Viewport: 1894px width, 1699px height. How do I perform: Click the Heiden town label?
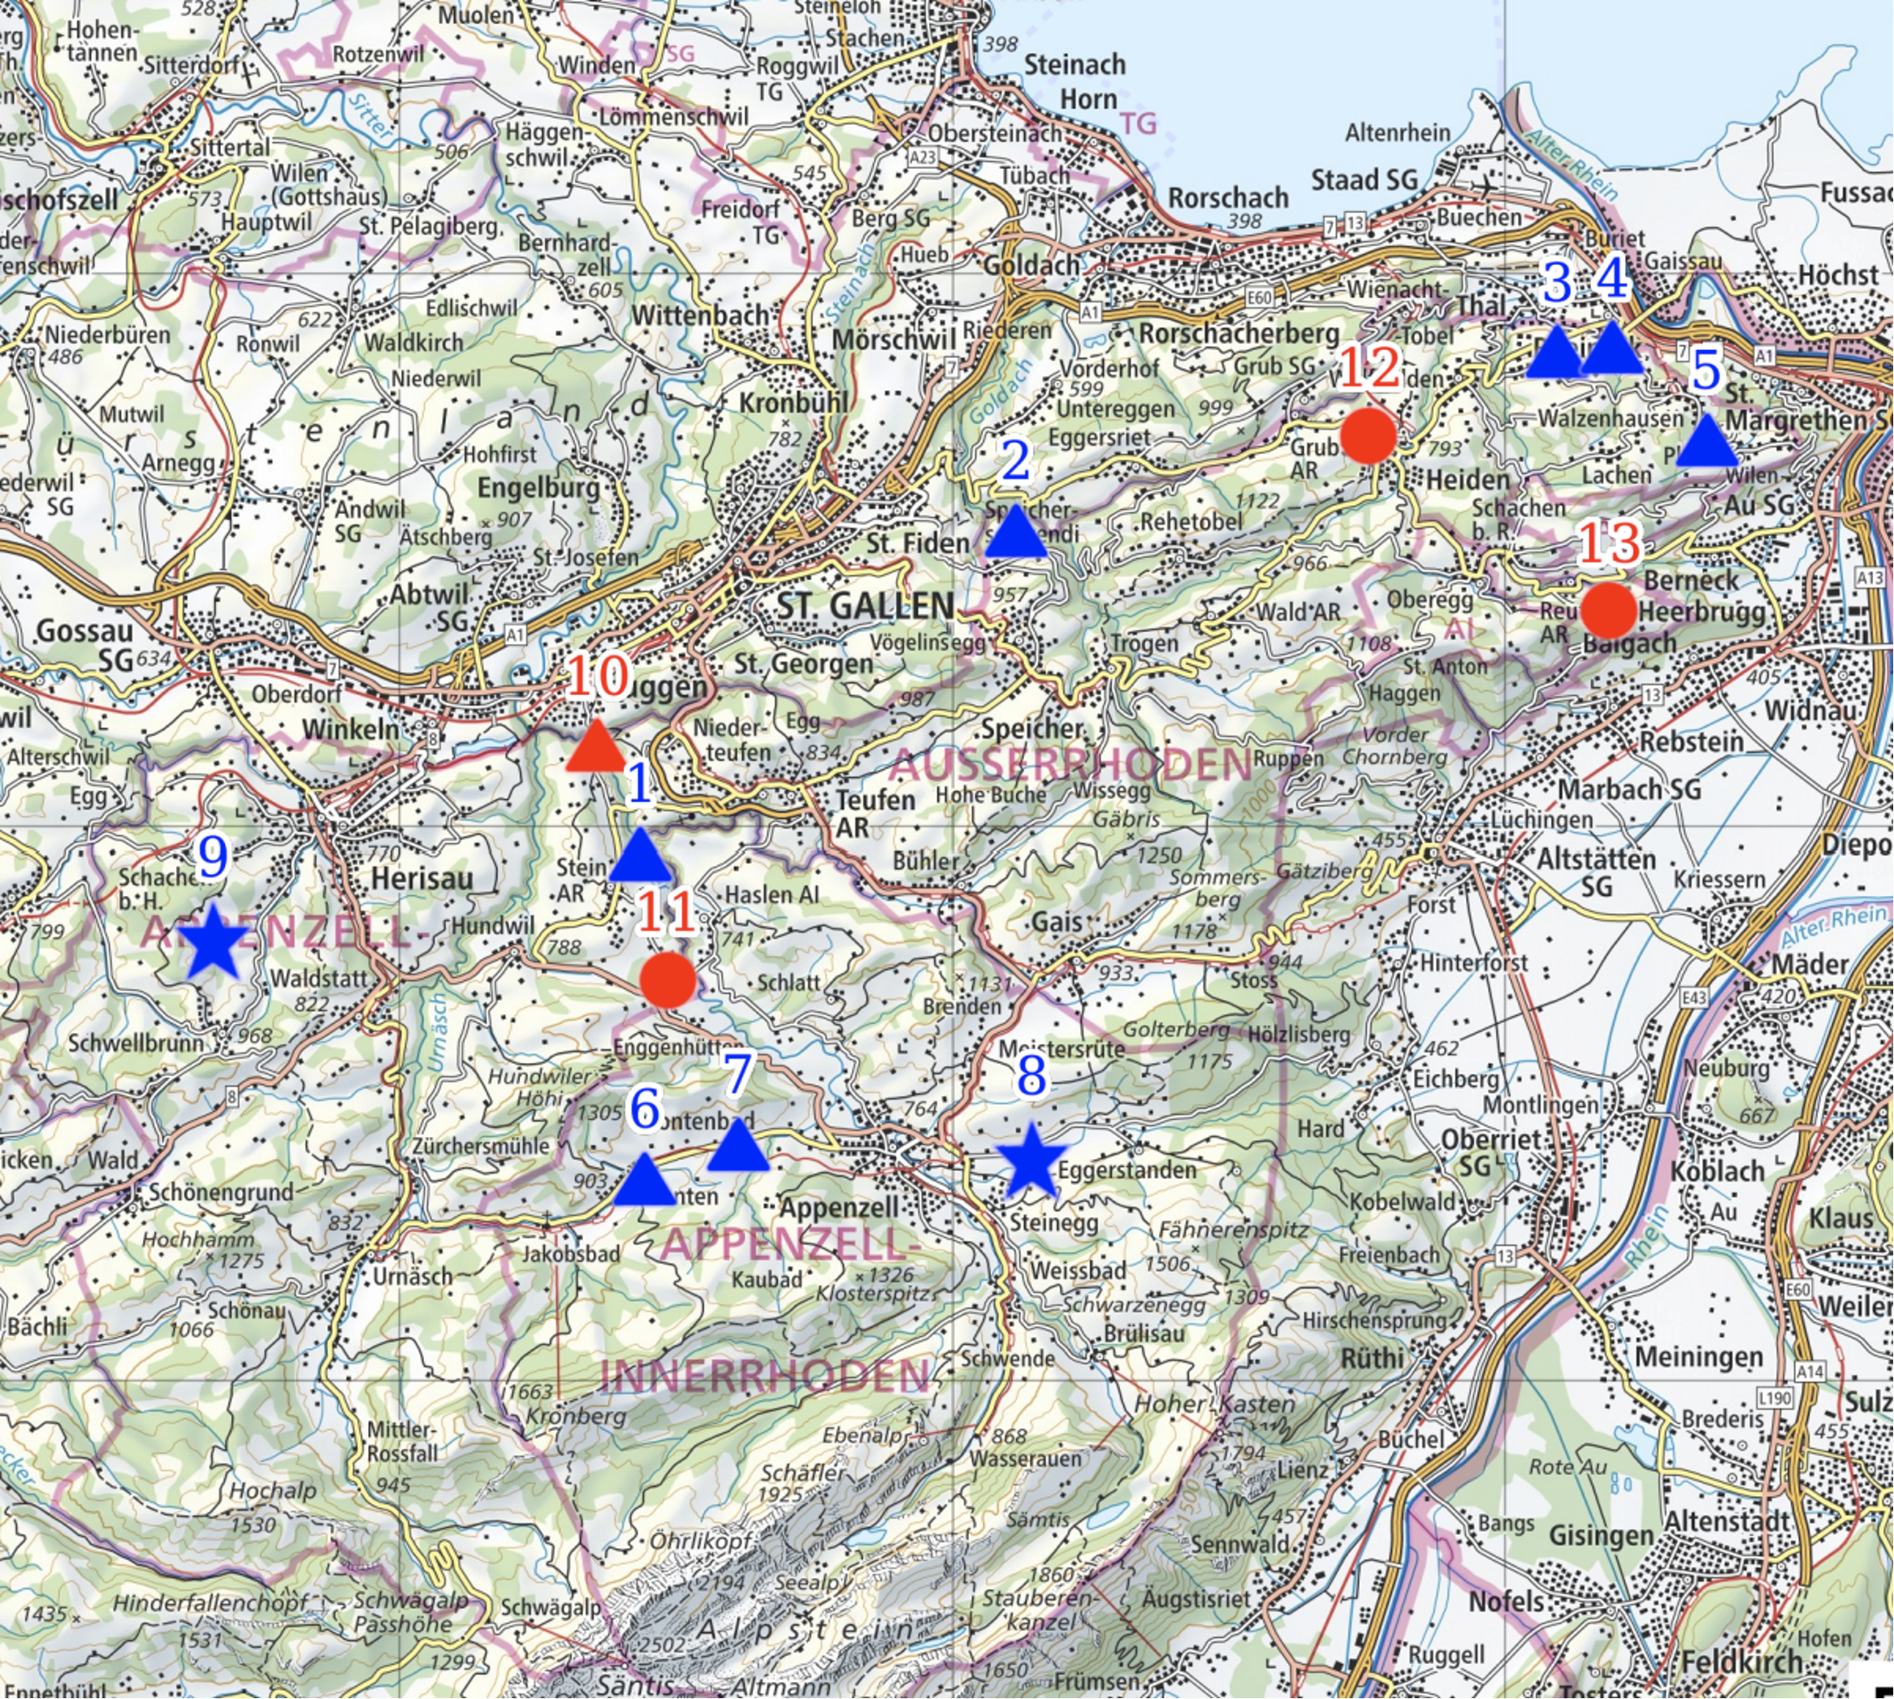pos(1468,480)
